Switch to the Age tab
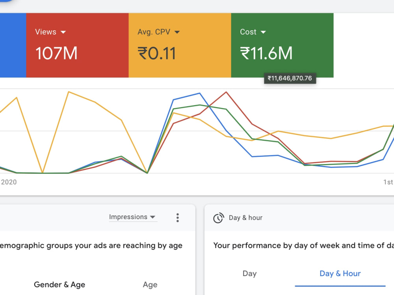The height and width of the screenshot is (295, 394). click(x=150, y=284)
